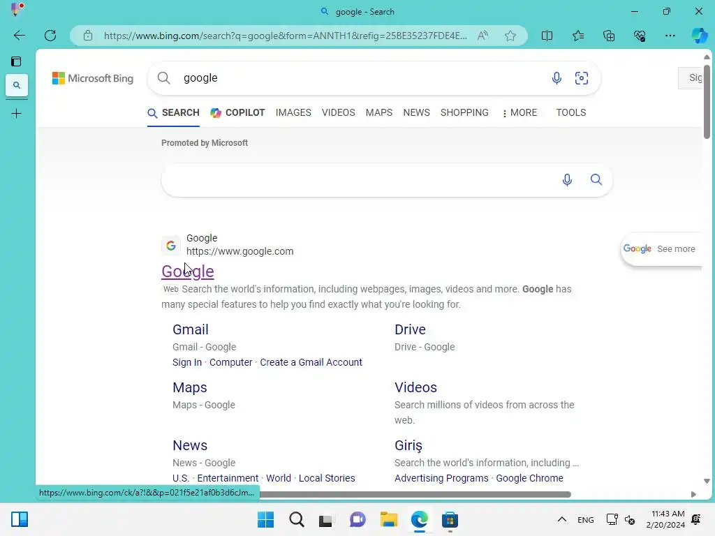Open Browser essentials heart icon
Viewport: 715px width, 536px height.
pos(640,36)
